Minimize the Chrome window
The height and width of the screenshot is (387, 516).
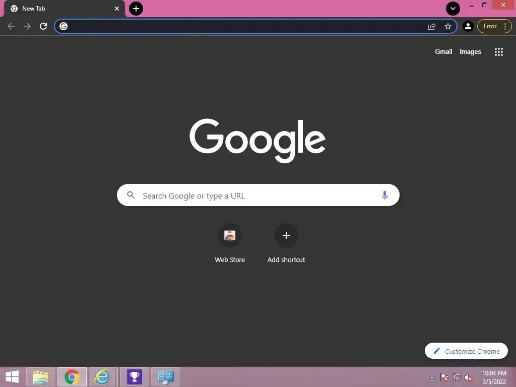[x=472, y=5]
